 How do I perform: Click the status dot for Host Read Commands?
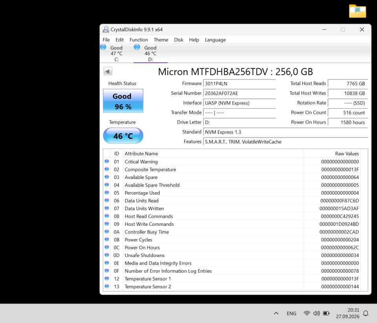[x=107, y=216]
